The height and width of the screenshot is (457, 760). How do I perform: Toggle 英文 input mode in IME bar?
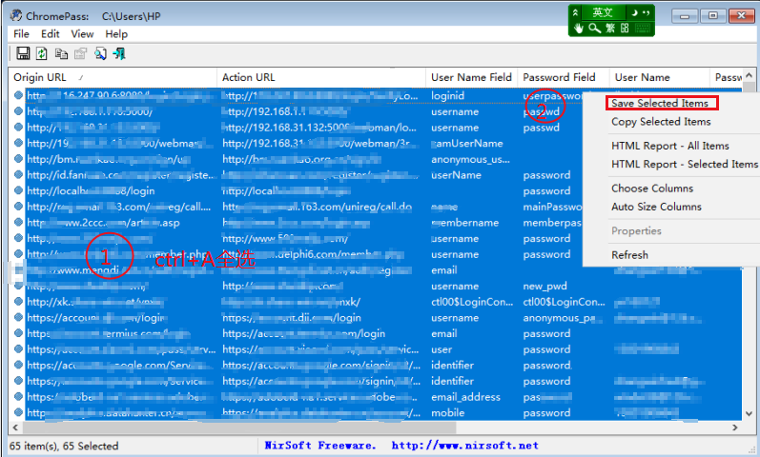click(603, 13)
